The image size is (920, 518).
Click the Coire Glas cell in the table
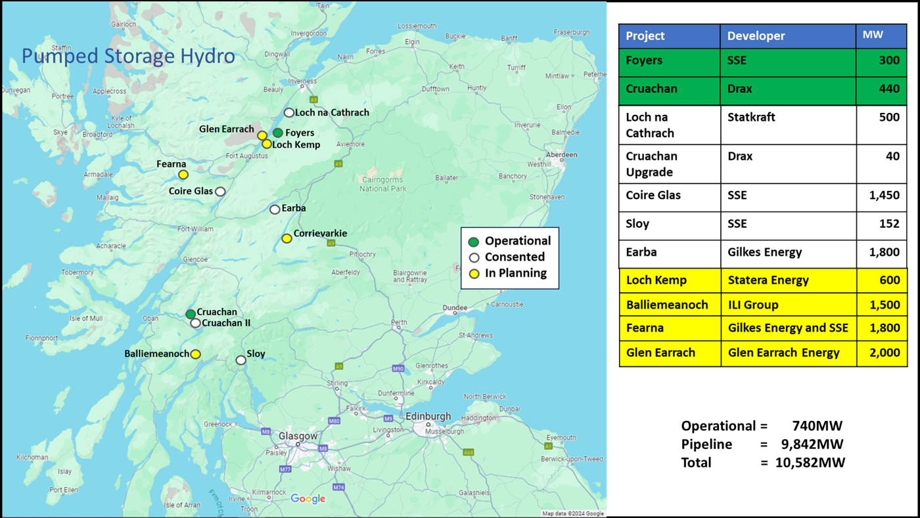[670, 198]
